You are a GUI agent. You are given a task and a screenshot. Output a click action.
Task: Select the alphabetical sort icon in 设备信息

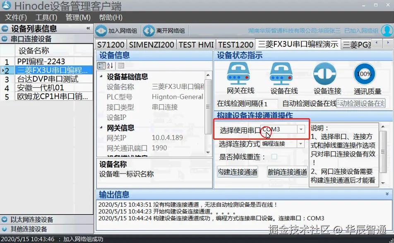pyautogui.click(x=109, y=65)
